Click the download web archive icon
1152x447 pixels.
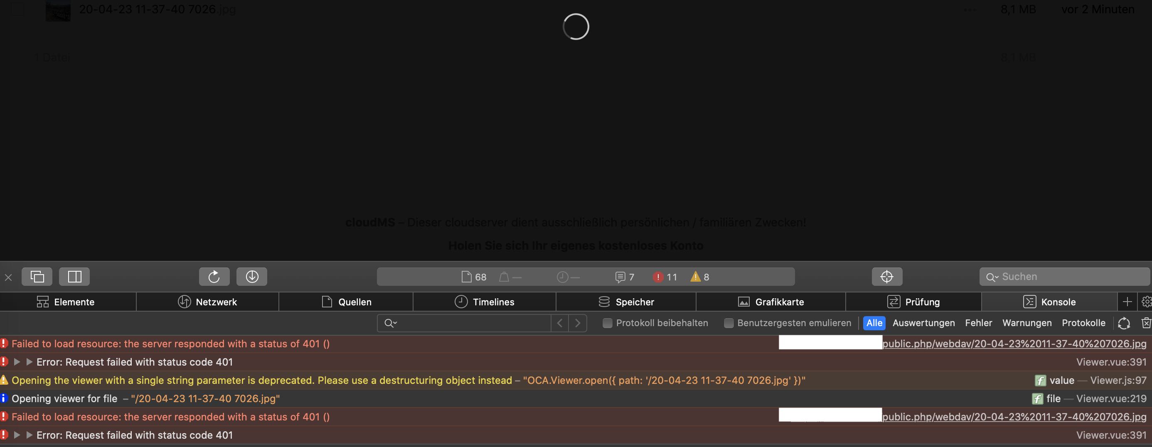[x=252, y=277]
